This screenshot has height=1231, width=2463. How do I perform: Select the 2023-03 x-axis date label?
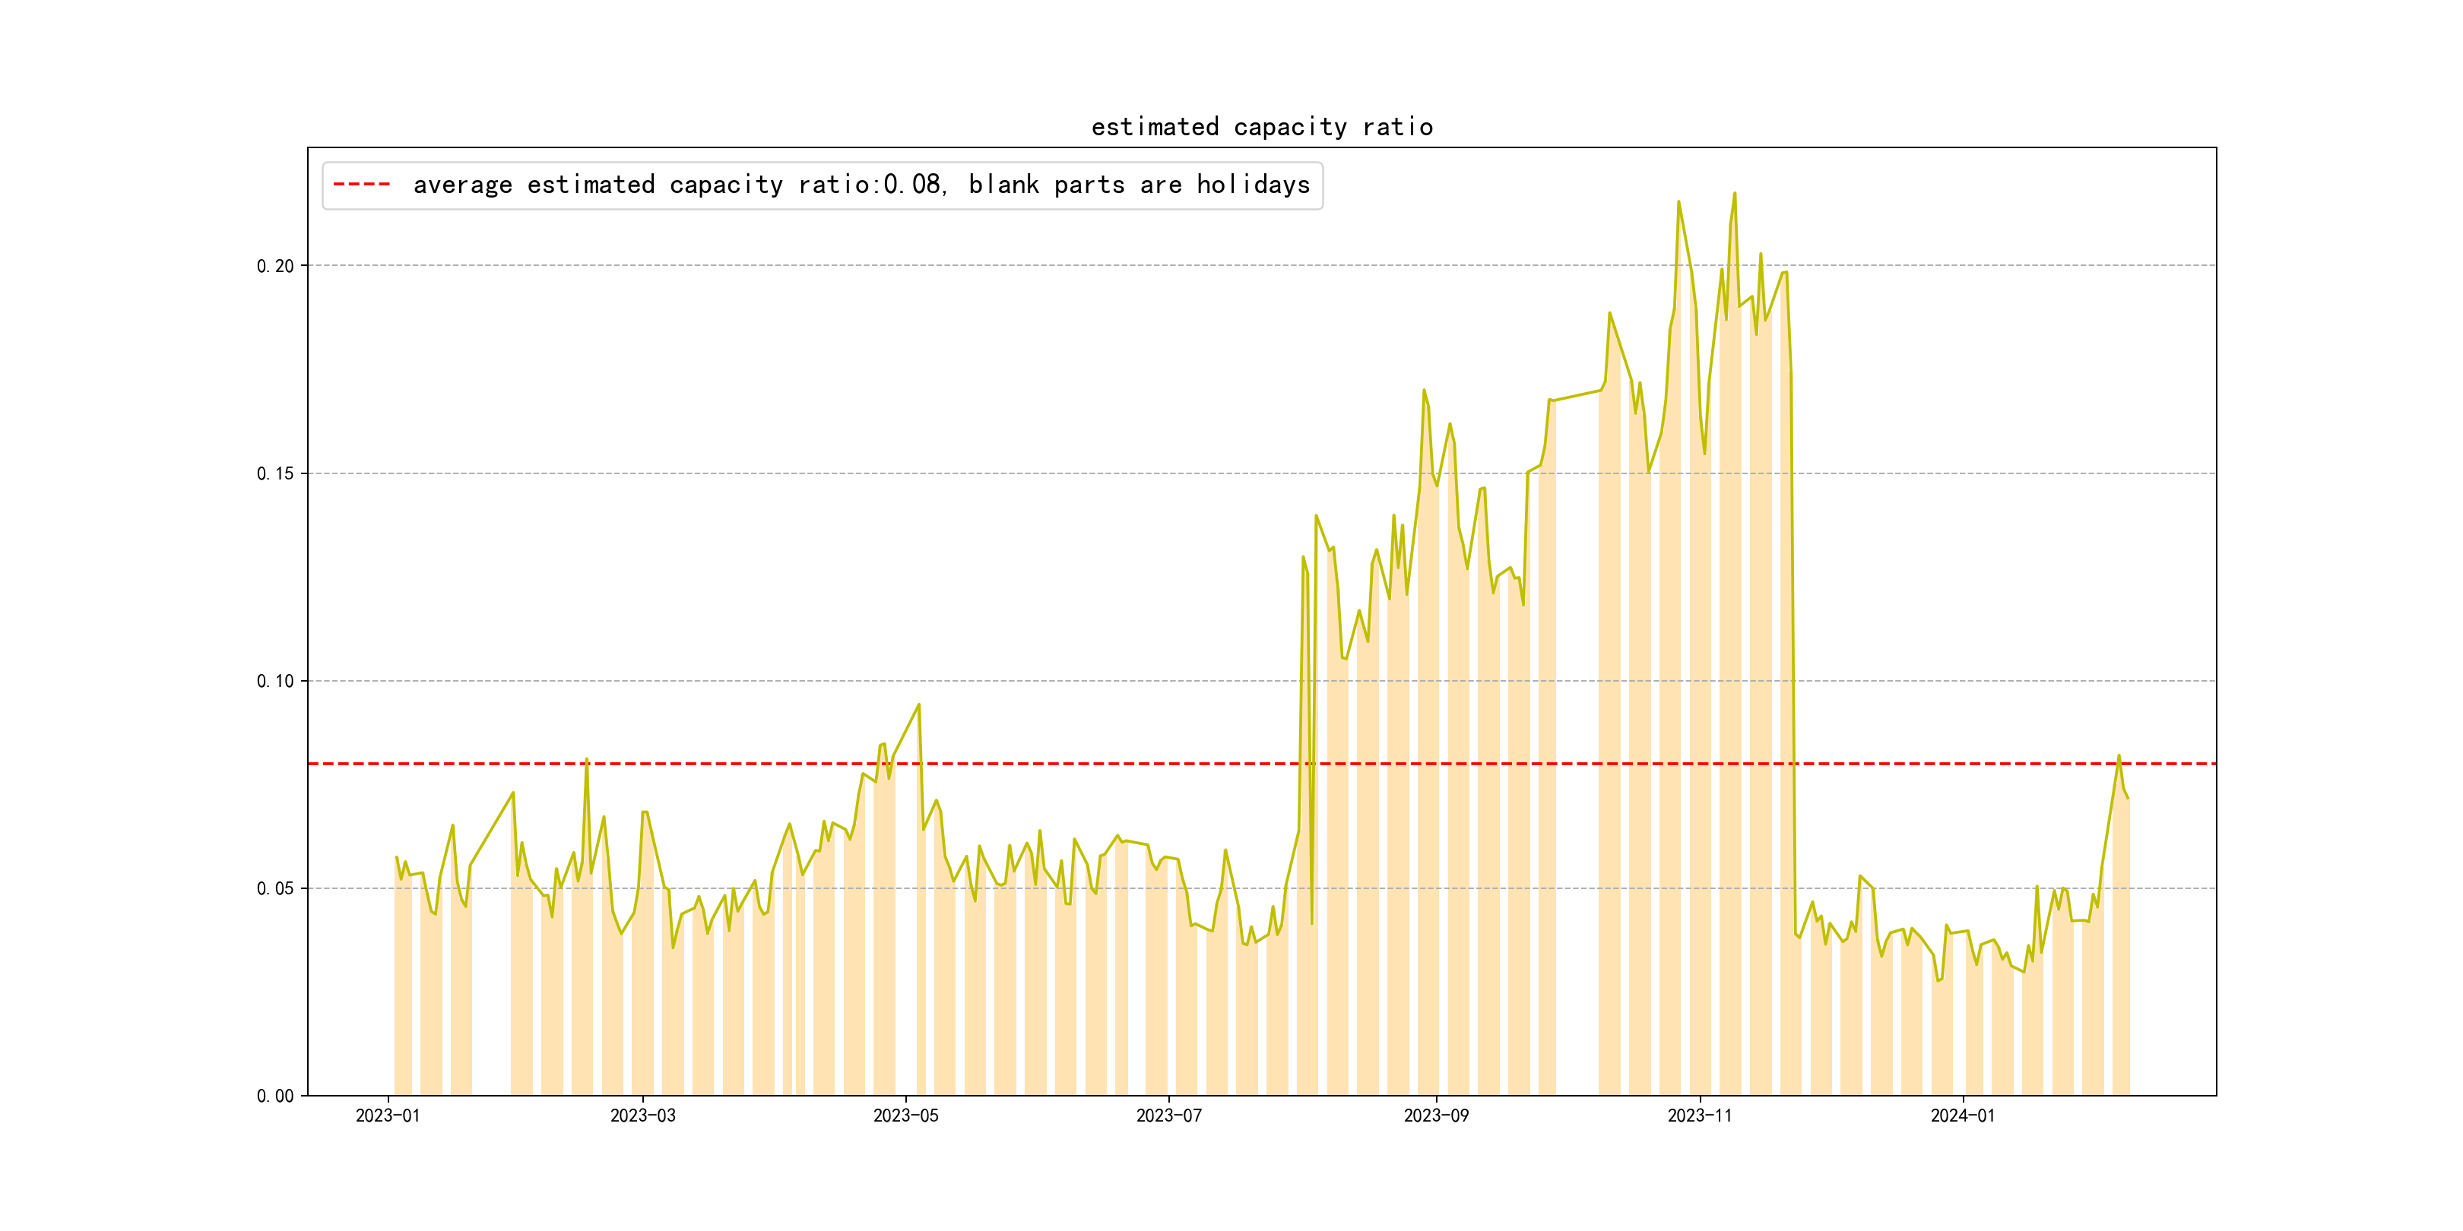point(642,1116)
